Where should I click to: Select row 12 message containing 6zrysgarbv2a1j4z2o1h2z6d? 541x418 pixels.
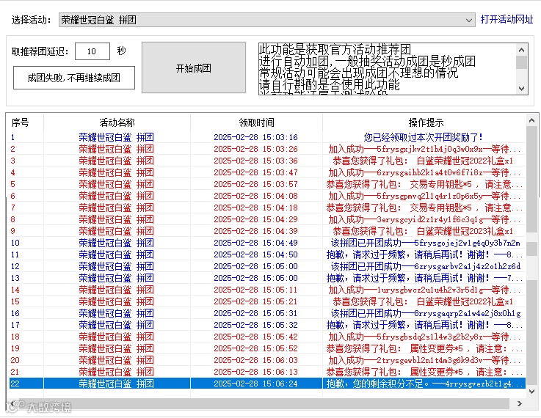(426, 266)
